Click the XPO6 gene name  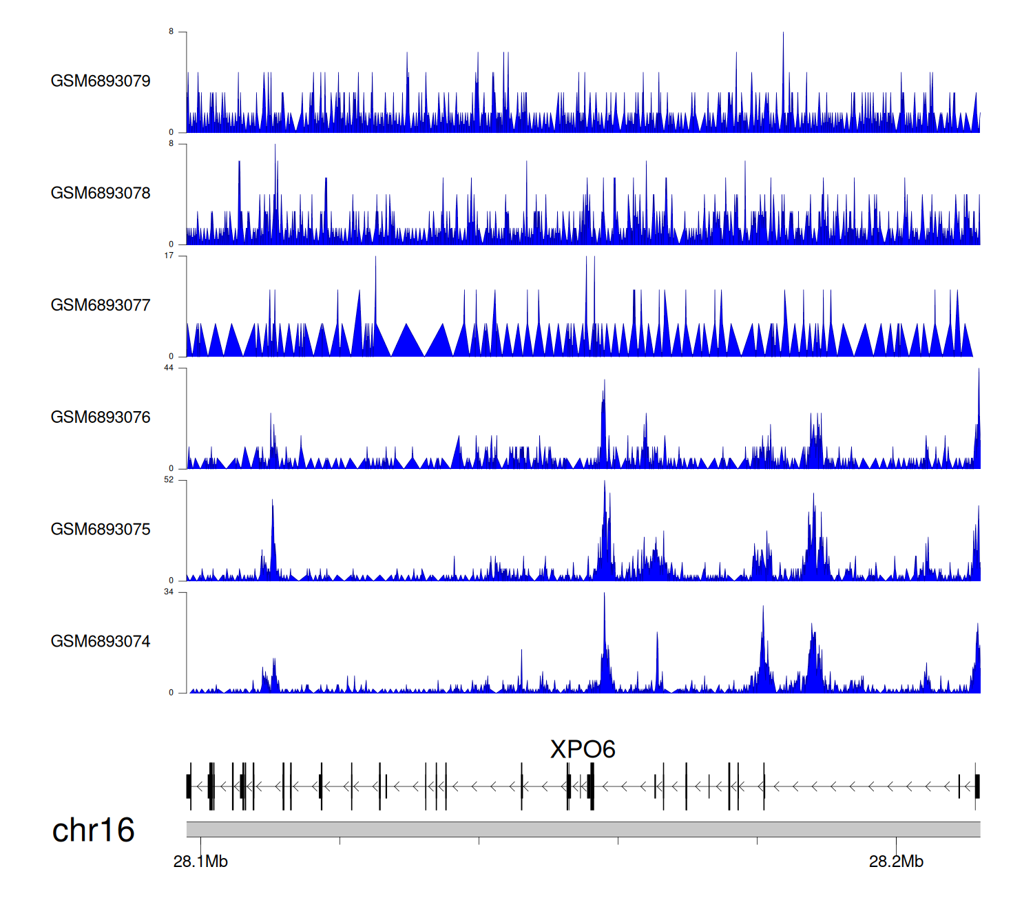[x=583, y=749]
